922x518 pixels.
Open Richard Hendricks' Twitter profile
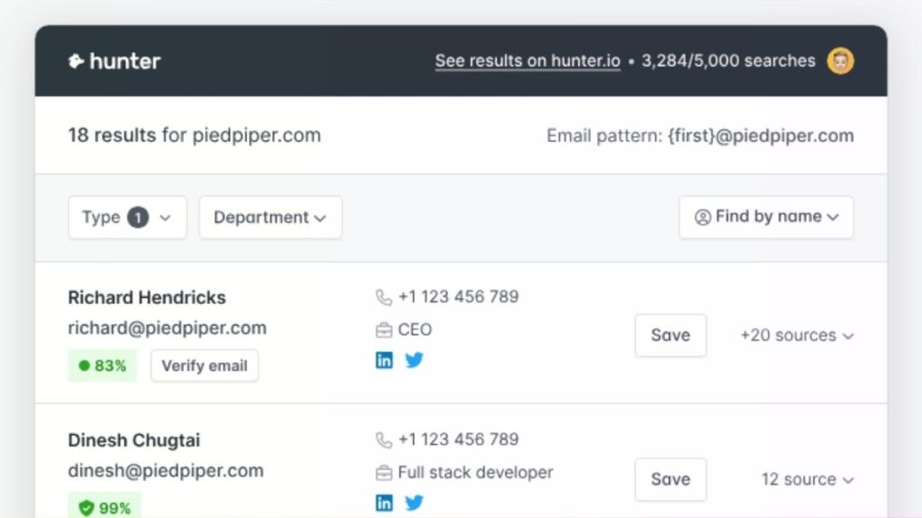(x=414, y=360)
